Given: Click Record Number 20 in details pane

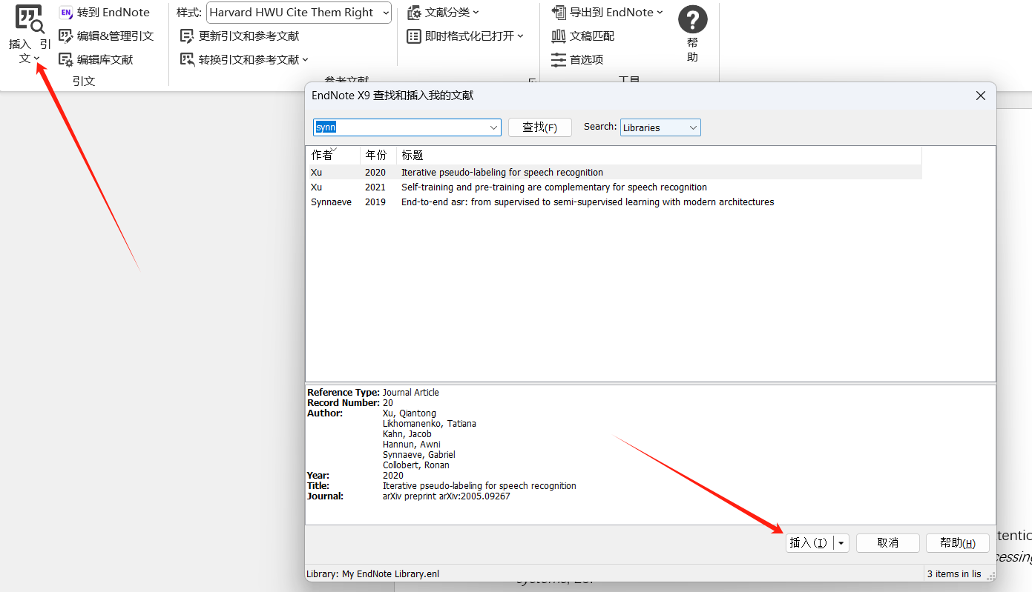Looking at the screenshot, I should tap(388, 403).
